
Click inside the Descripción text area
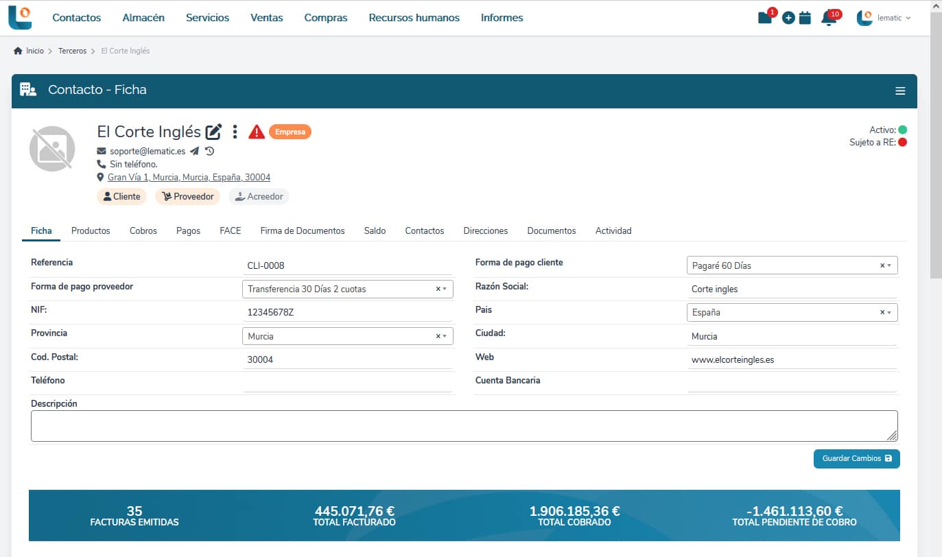point(464,426)
